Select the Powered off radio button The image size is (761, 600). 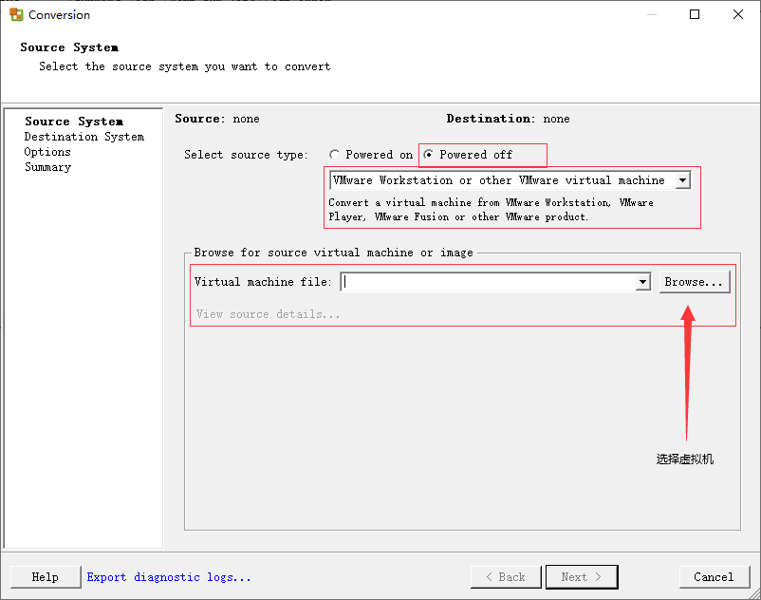(x=428, y=155)
